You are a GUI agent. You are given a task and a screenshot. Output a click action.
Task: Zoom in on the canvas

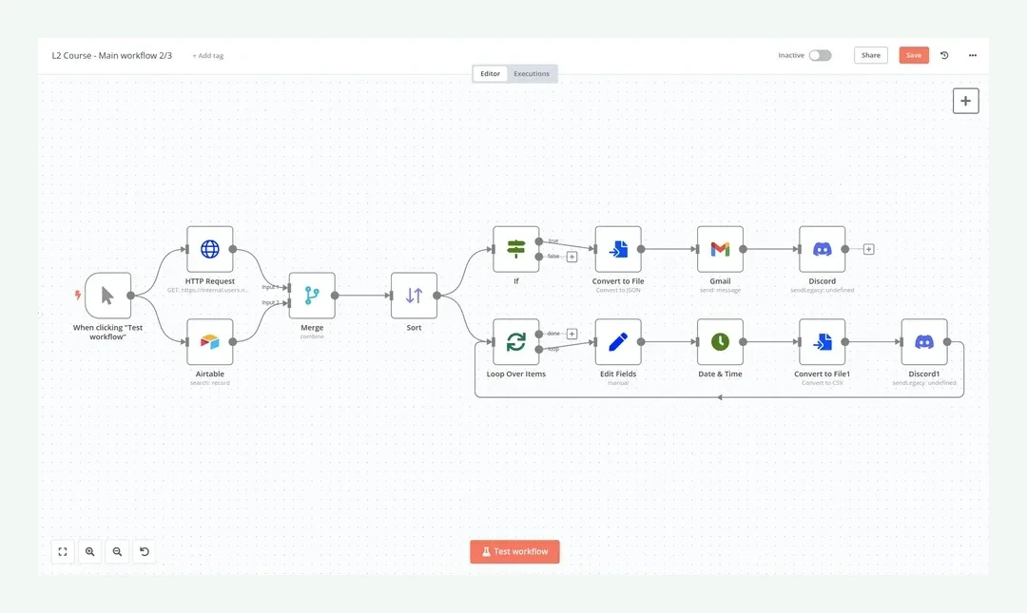[89, 551]
